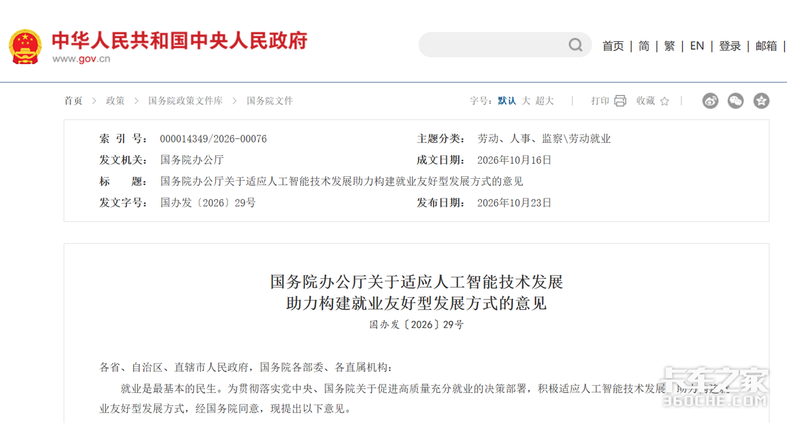Click the QQ-zone star share icon

pos(761,101)
